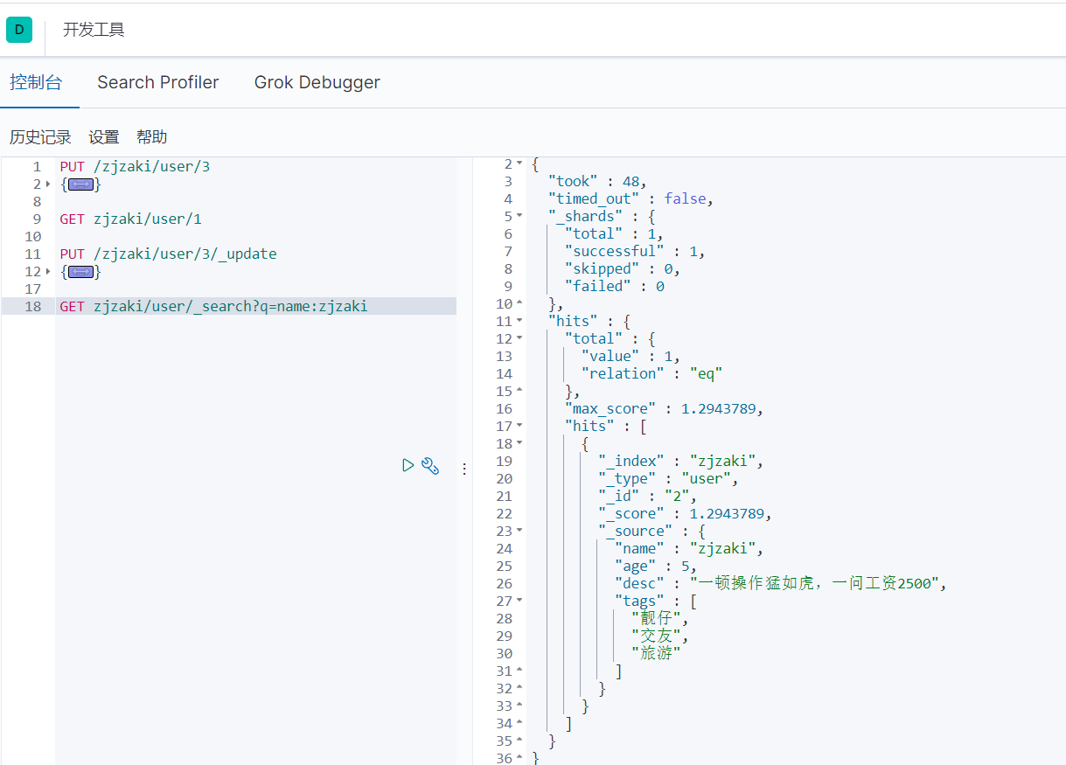Click the "_index" : "zjzaki" line

point(681,461)
